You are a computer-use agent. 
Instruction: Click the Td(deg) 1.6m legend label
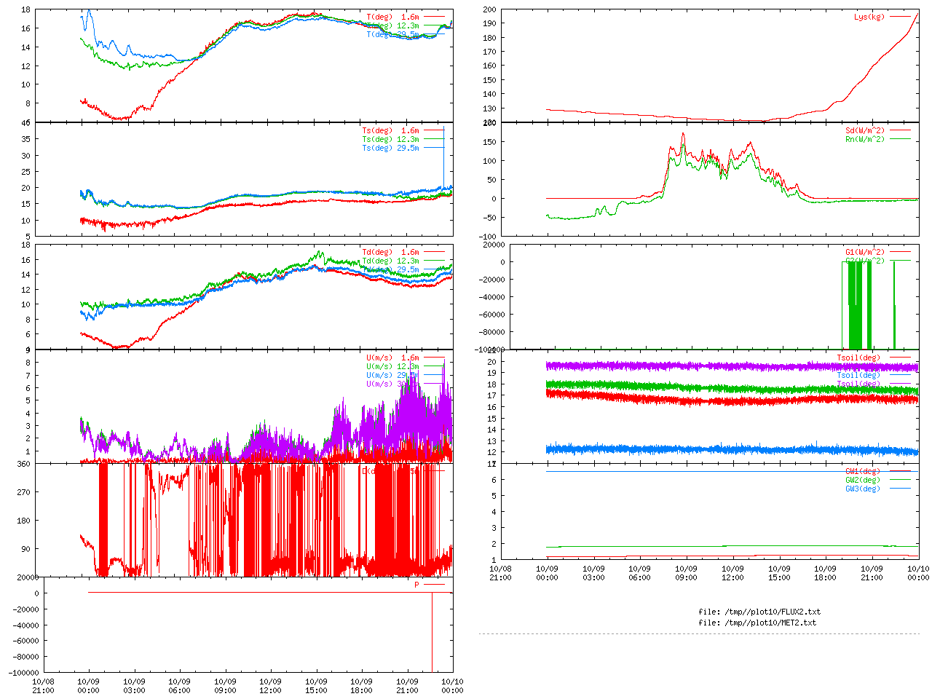point(390,252)
